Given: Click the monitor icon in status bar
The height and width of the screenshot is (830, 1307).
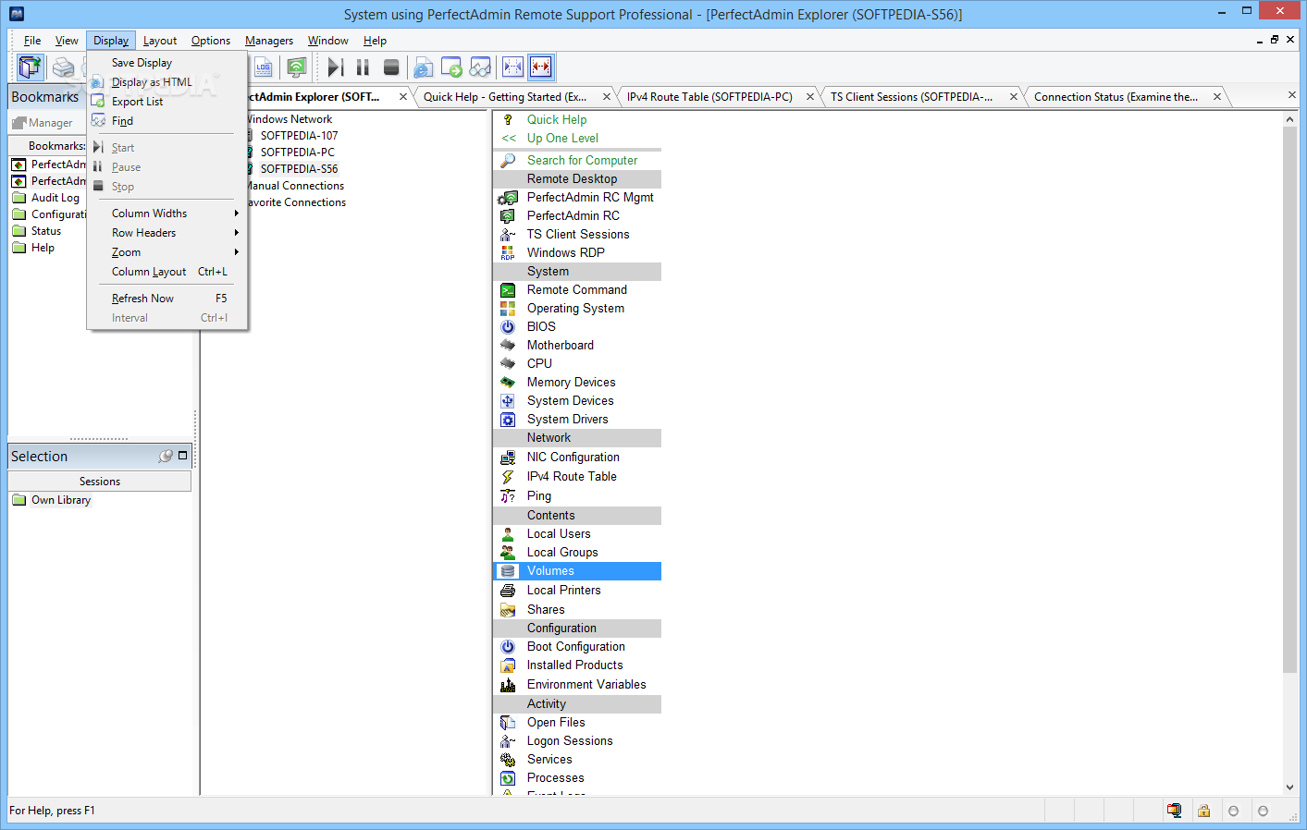Looking at the screenshot, I should click(1174, 811).
